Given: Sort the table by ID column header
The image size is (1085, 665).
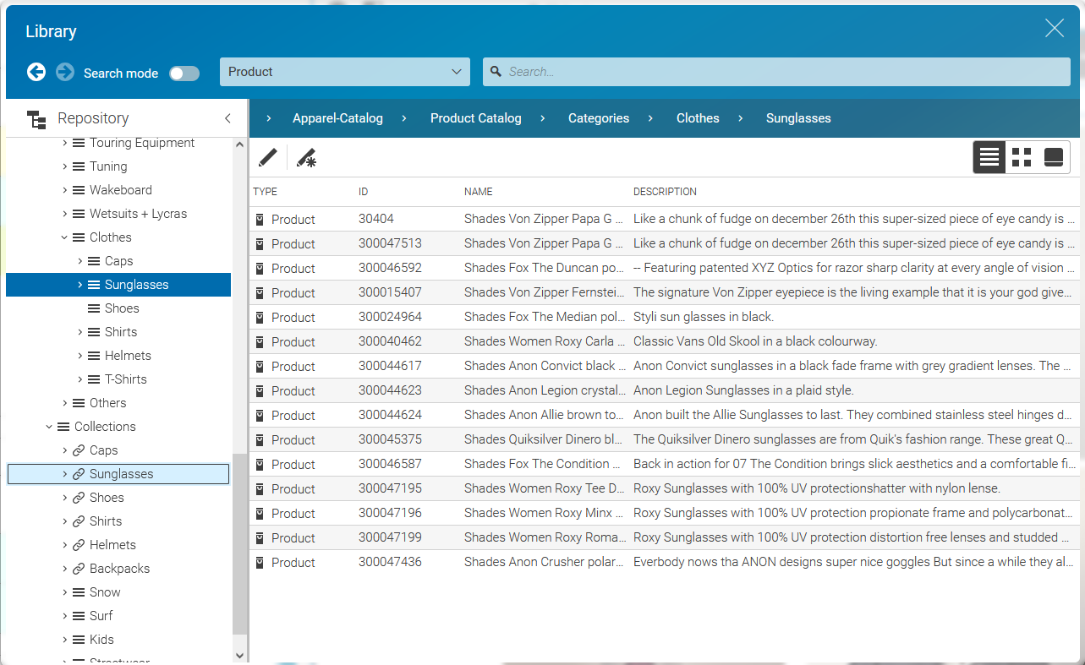Looking at the screenshot, I should point(363,192).
